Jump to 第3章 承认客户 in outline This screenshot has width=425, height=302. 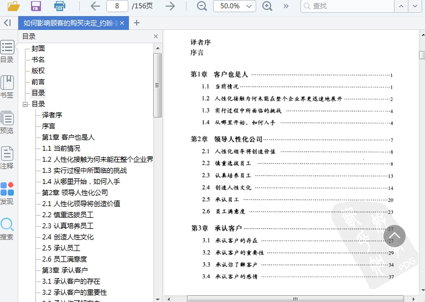(65, 270)
